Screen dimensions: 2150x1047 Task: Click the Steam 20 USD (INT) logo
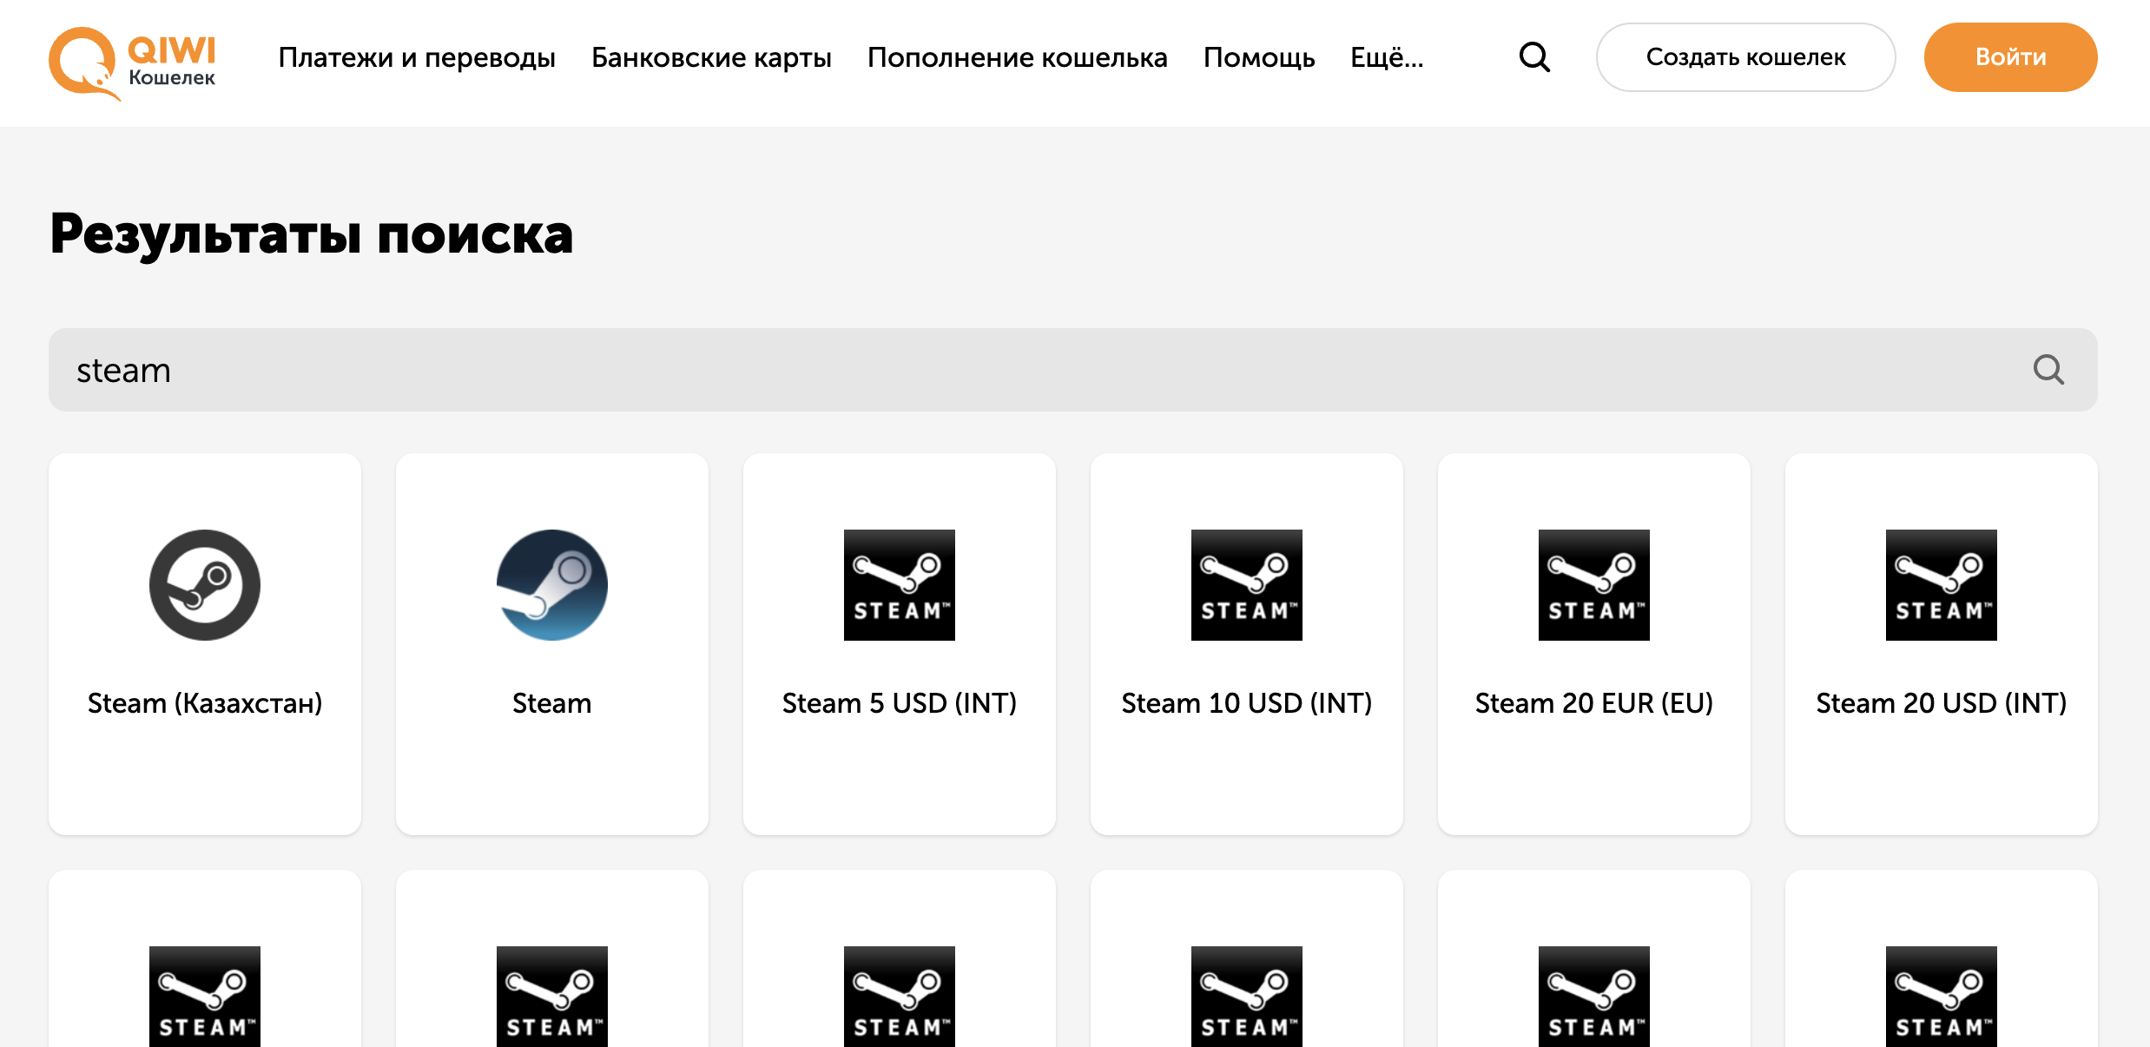click(1942, 585)
